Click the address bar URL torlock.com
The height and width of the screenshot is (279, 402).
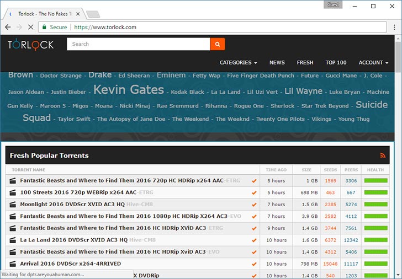[x=105, y=27]
